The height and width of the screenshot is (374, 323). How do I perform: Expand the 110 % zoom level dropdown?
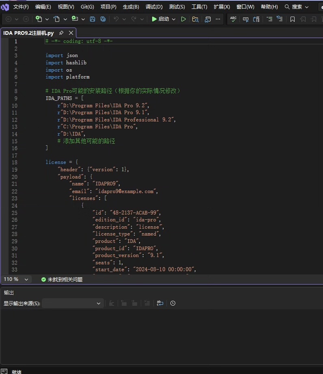(x=26, y=279)
